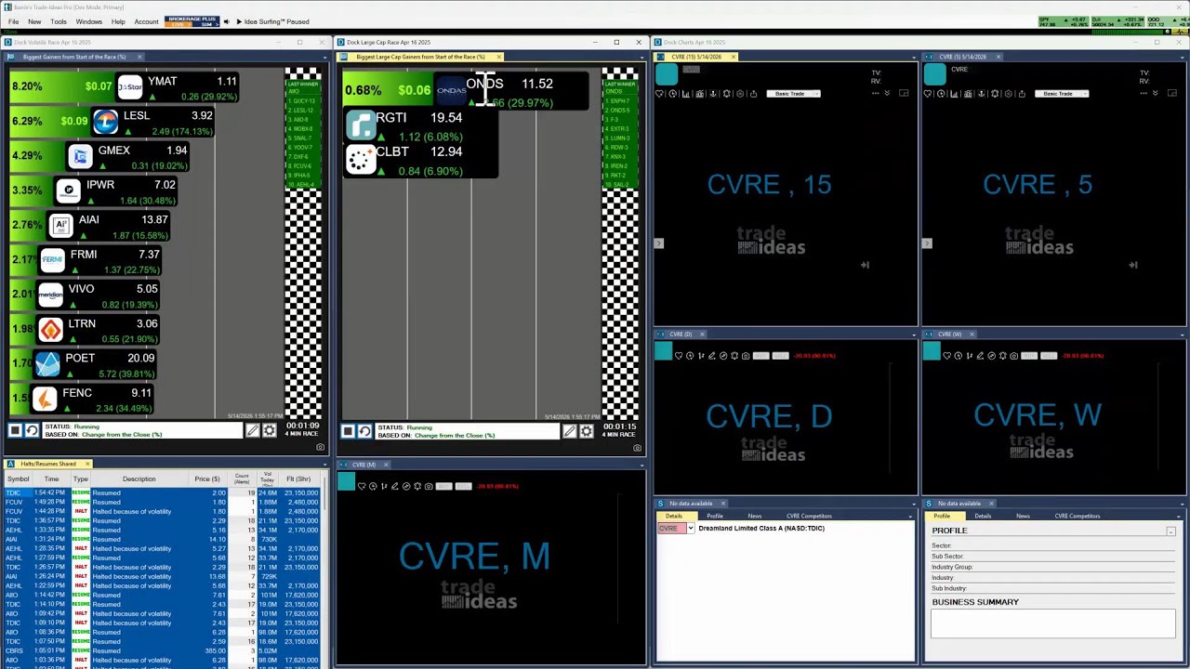
Task: Toggle Idea Surfing play button
Action: pyautogui.click(x=239, y=21)
